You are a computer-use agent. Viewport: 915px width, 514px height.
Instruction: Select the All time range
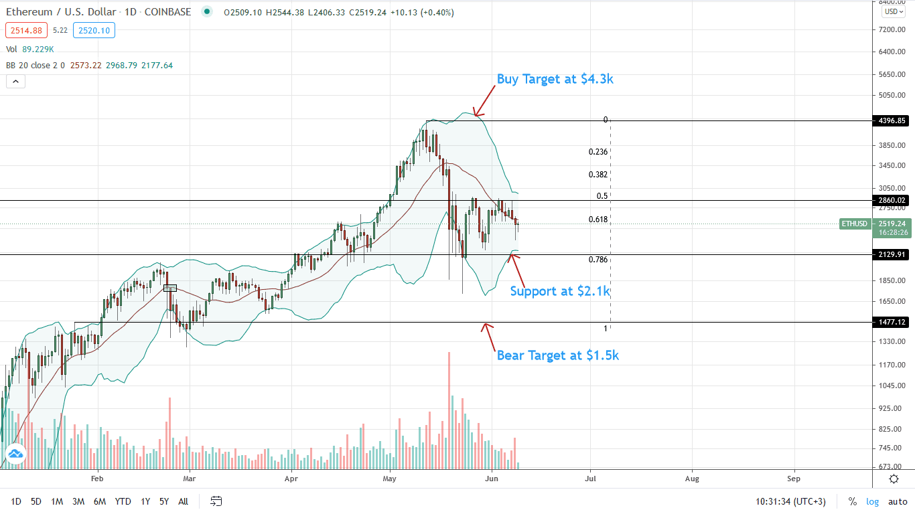(183, 501)
